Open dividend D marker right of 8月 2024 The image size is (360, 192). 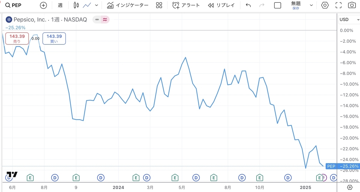click(x=242, y=178)
